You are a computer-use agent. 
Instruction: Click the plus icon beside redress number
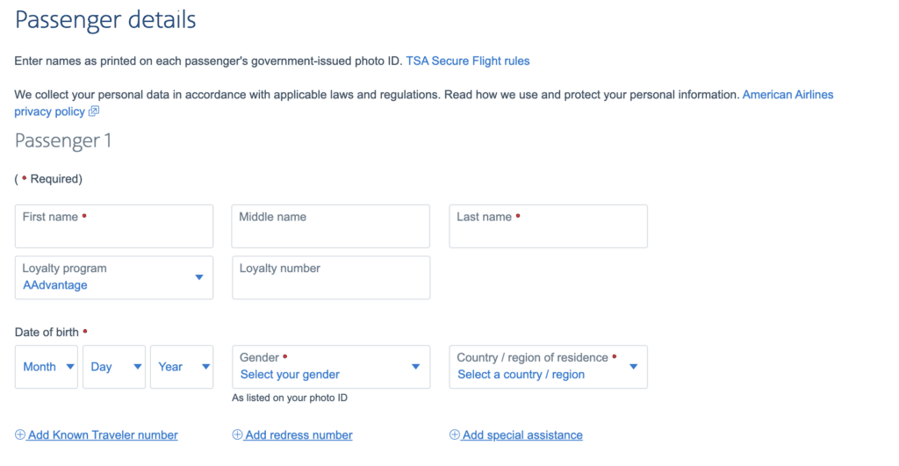click(237, 435)
